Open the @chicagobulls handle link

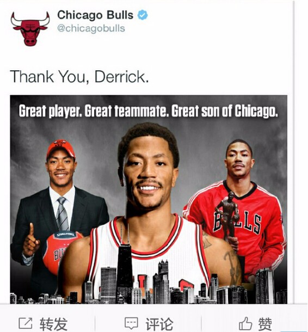click(91, 28)
